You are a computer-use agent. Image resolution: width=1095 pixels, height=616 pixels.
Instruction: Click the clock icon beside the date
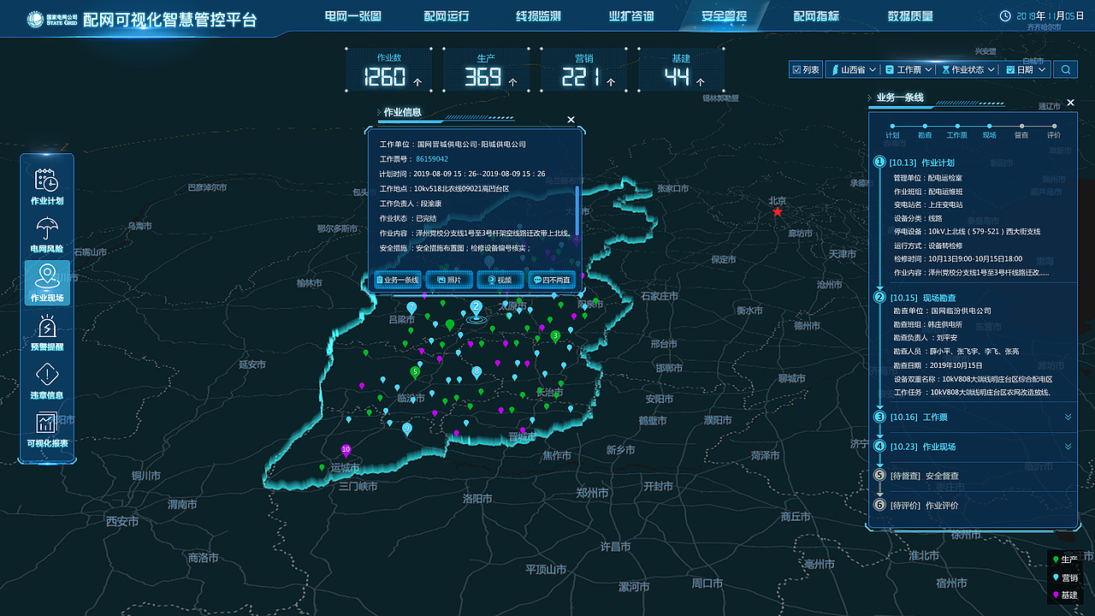1005,15
